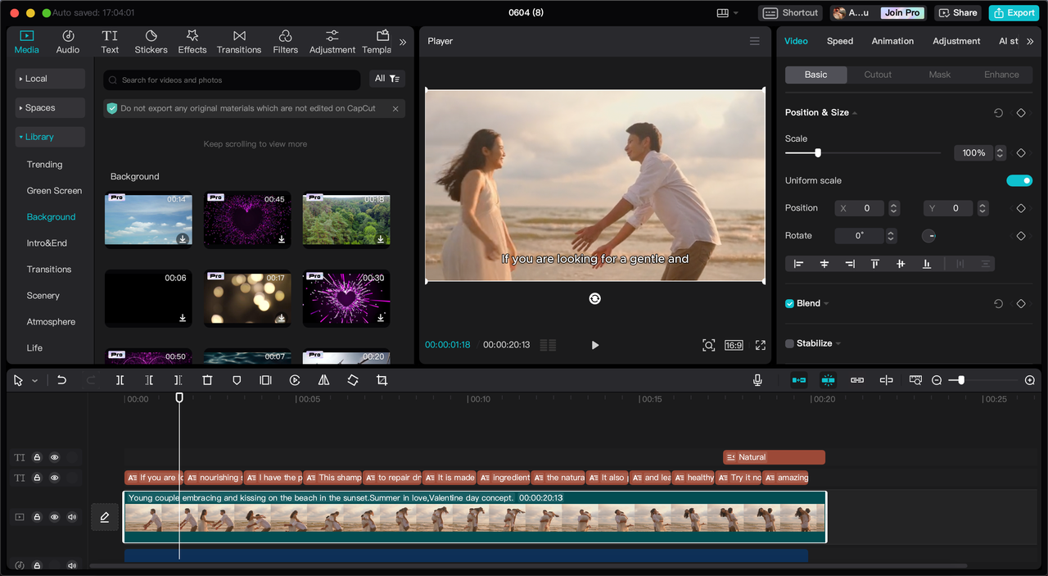Click the preview axis icon

[886, 380]
